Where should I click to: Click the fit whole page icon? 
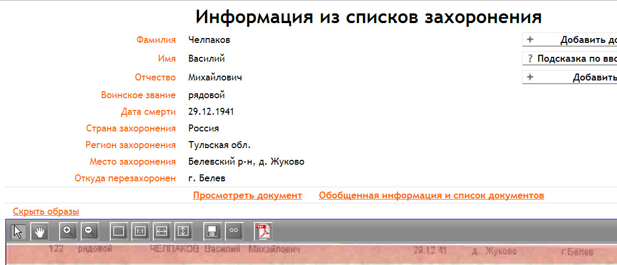tap(119, 231)
